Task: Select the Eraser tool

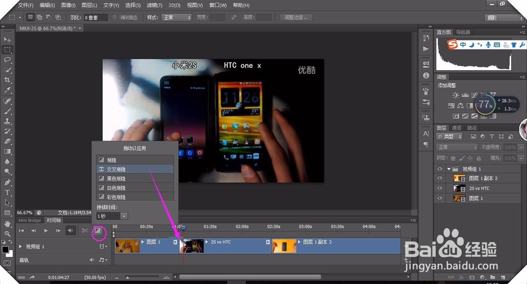Action: tap(7, 142)
